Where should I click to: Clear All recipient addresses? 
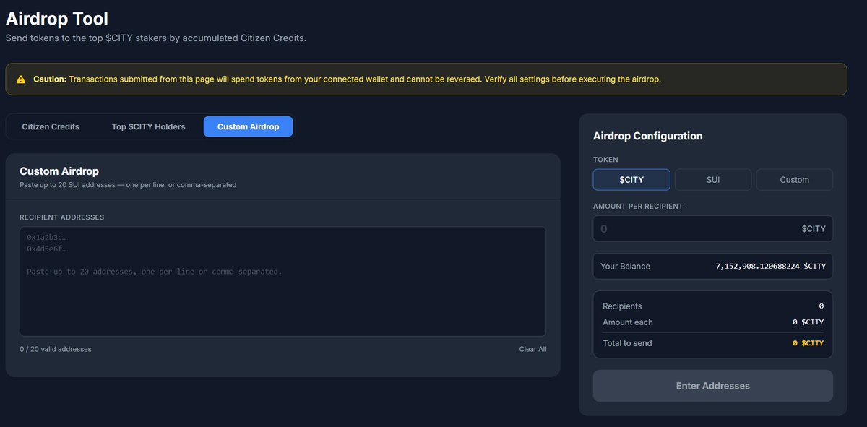coord(532,349)
